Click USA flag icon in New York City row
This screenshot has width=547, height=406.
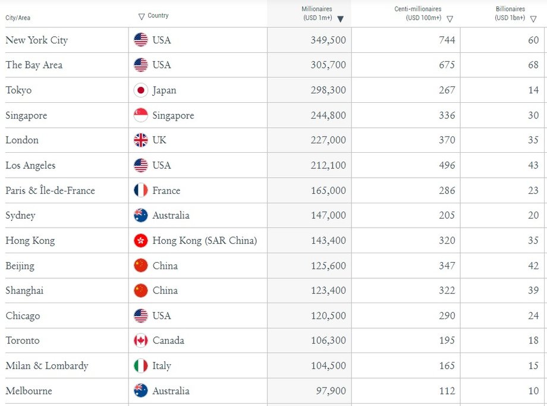[141, 40]
